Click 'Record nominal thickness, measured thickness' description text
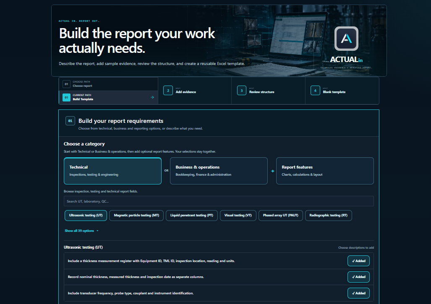431x304 pixels. pos(136,277)
